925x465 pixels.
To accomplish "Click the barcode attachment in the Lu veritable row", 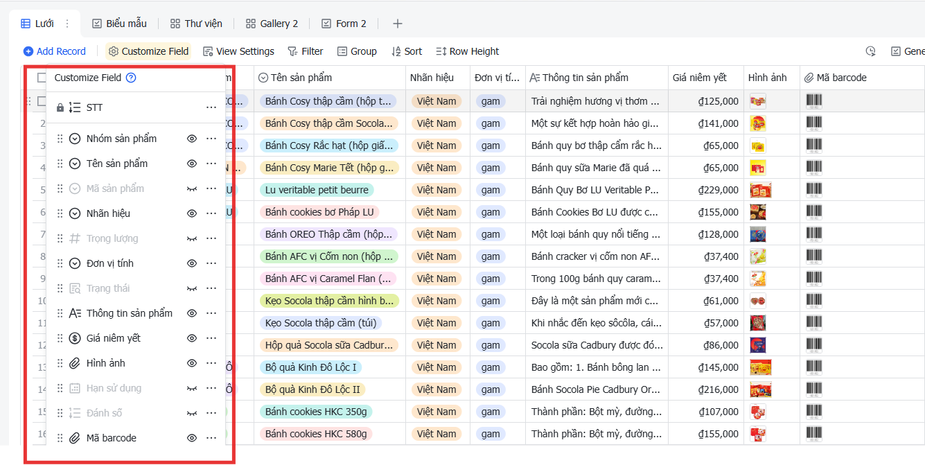I will [814, 190].
